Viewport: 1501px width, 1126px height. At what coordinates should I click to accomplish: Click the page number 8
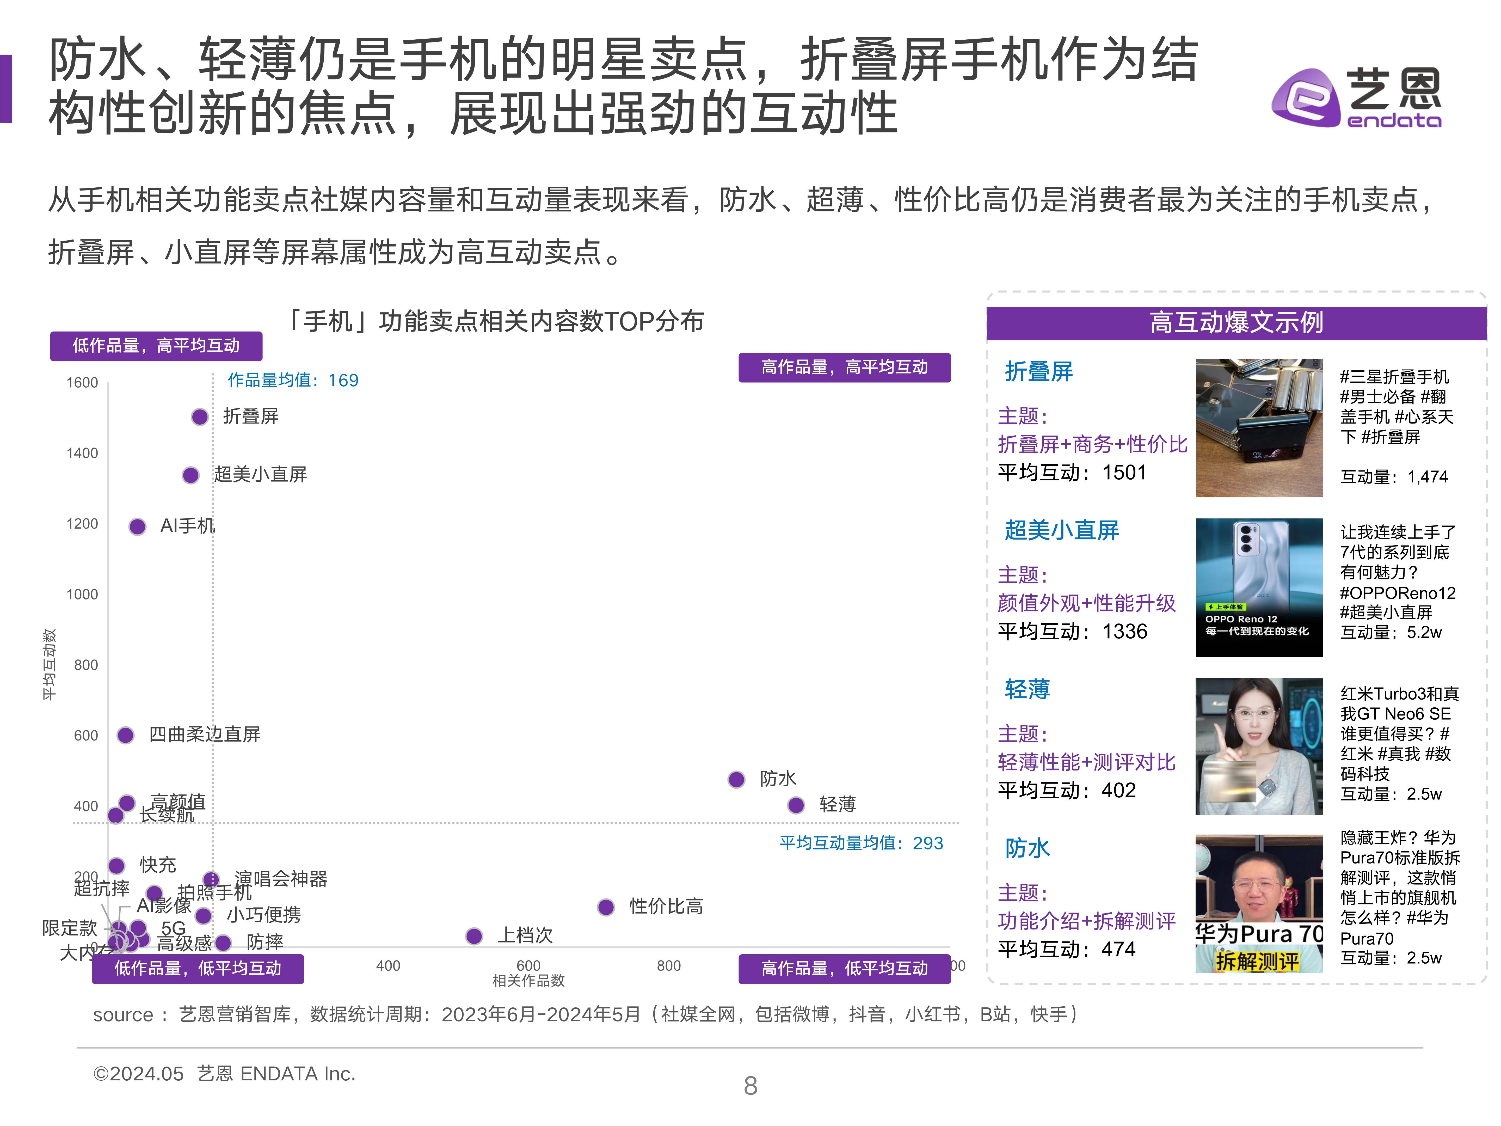[750, 1086]
